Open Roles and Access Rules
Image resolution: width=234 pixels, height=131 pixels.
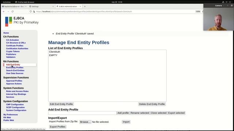[x=17, y=91]
